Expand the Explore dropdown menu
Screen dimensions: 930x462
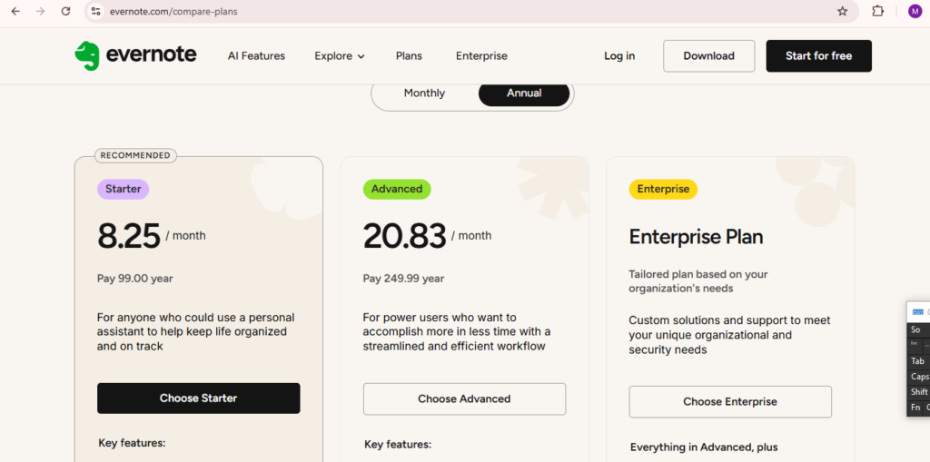[x=340, y=55]
